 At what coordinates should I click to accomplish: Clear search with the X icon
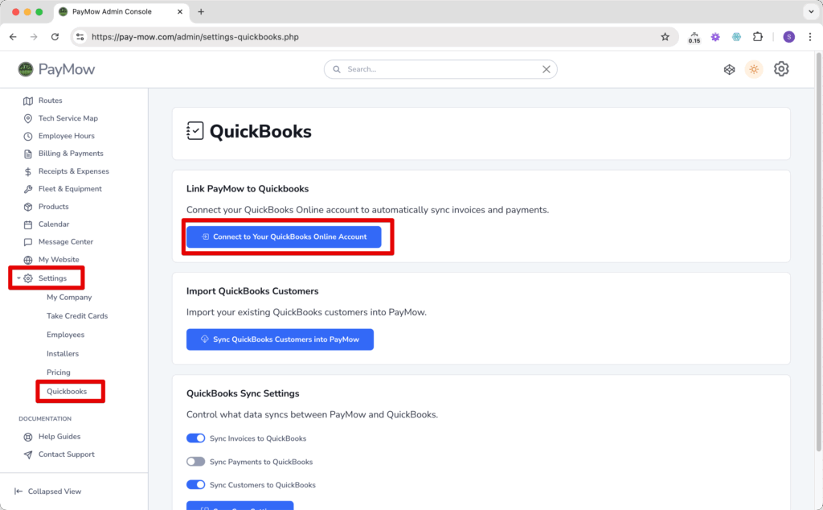tap(546, 69)
